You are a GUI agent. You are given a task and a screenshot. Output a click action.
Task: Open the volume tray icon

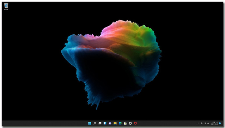click(208, 123)
